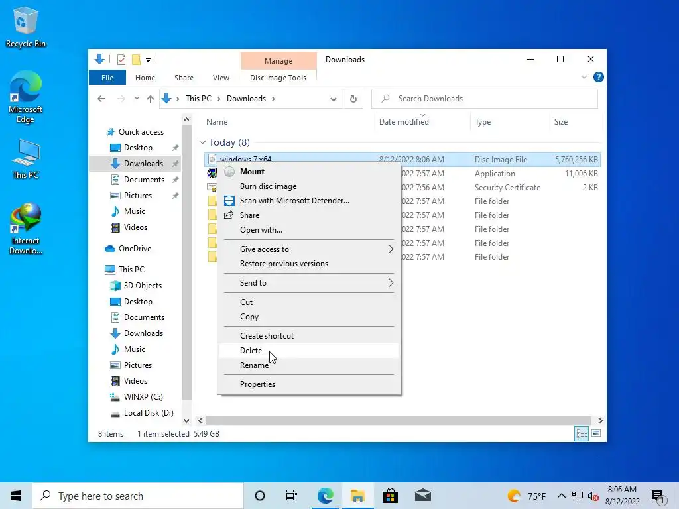679x509 pixels.
Task: Show hidden system tray icons
Action: 561,496
